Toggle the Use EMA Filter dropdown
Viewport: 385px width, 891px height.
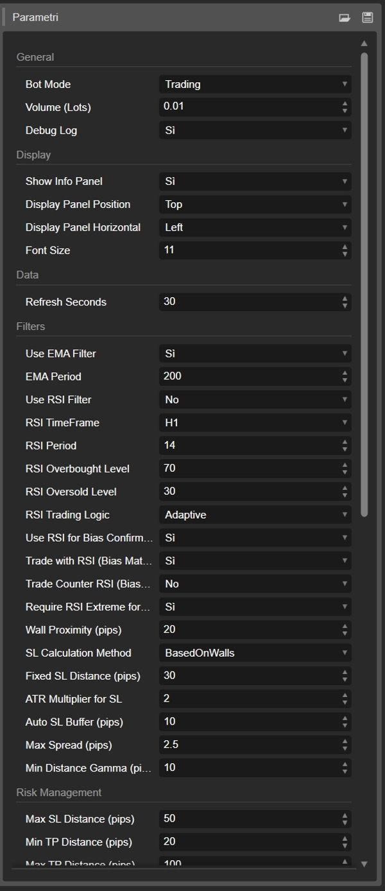pos(255,354)
